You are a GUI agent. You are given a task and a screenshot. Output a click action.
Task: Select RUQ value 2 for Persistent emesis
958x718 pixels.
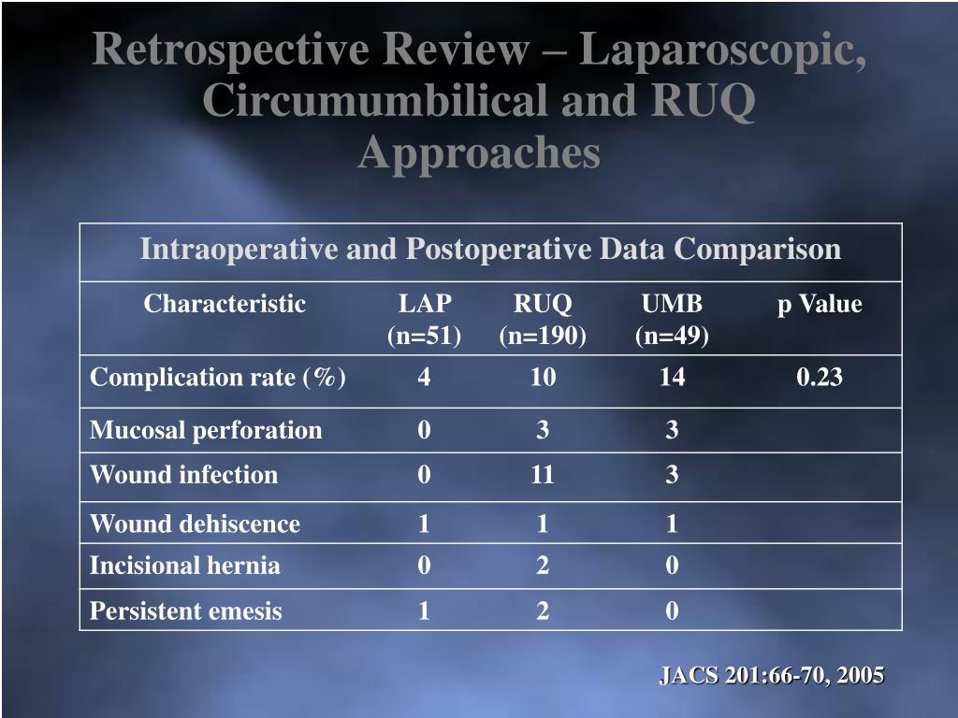(x=543, y=611)
